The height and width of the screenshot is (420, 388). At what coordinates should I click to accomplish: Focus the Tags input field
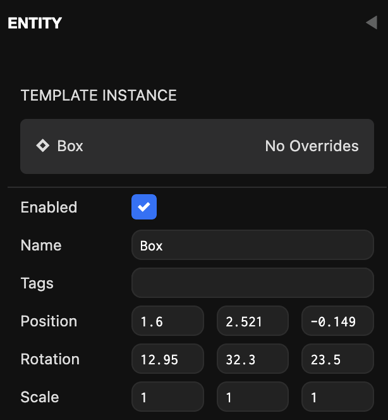coord(252,283)
